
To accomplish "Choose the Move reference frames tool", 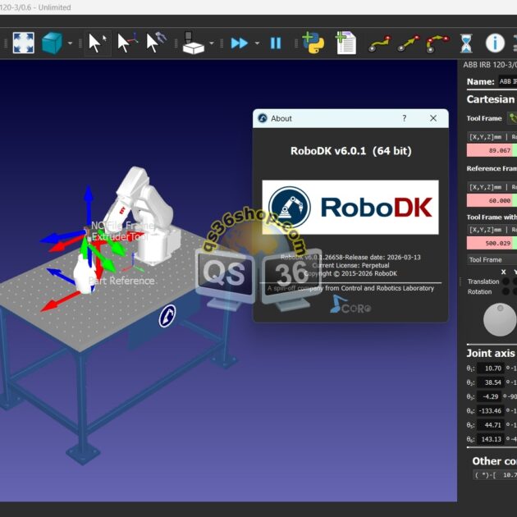I will tap(126, 43).
